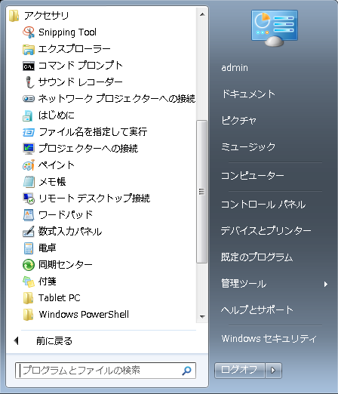Collapse the アクセサリ folder
338x394 pixels.
[38, 16]
